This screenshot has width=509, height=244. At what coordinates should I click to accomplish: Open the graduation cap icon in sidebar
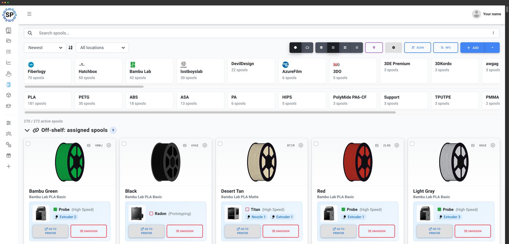pyautogui.click(x=9, y=106)
